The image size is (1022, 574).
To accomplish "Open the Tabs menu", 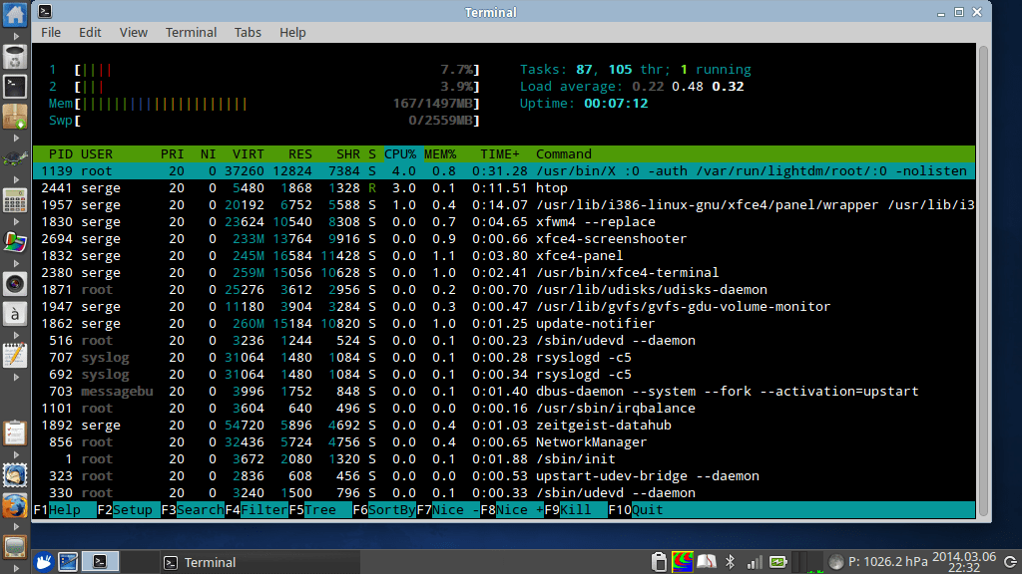I will tap(248, 33).
